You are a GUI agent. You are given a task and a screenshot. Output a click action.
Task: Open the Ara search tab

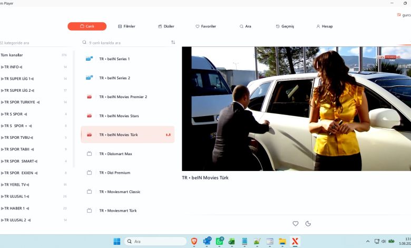tap(246, 26)
